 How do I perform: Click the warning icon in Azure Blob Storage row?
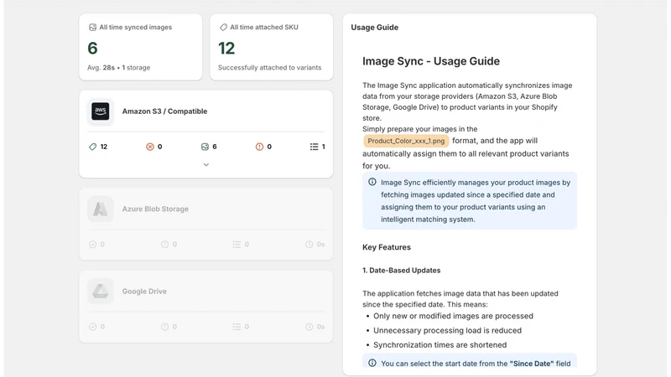click(x=164, y=245)
